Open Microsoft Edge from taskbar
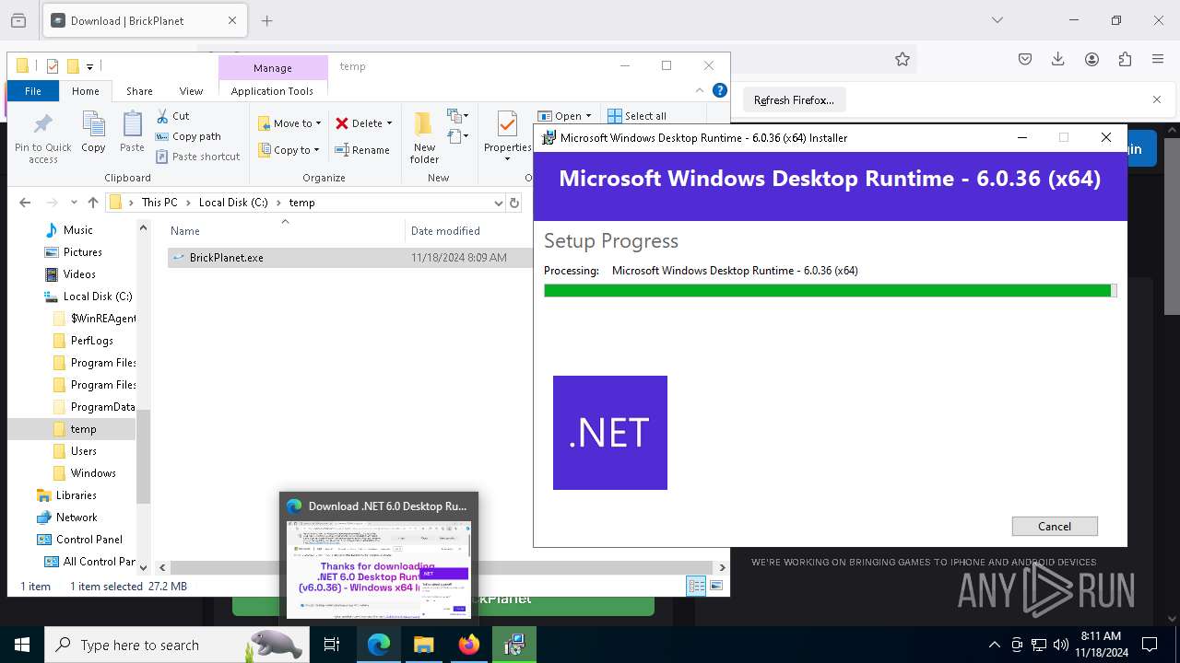The image size is (1180, 663). pyautogui.click(x=379, y=645)
